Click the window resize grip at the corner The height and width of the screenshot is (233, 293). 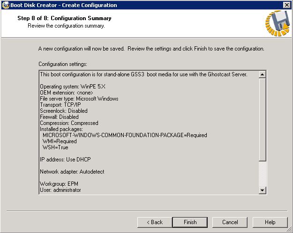[x=289, y=229]
